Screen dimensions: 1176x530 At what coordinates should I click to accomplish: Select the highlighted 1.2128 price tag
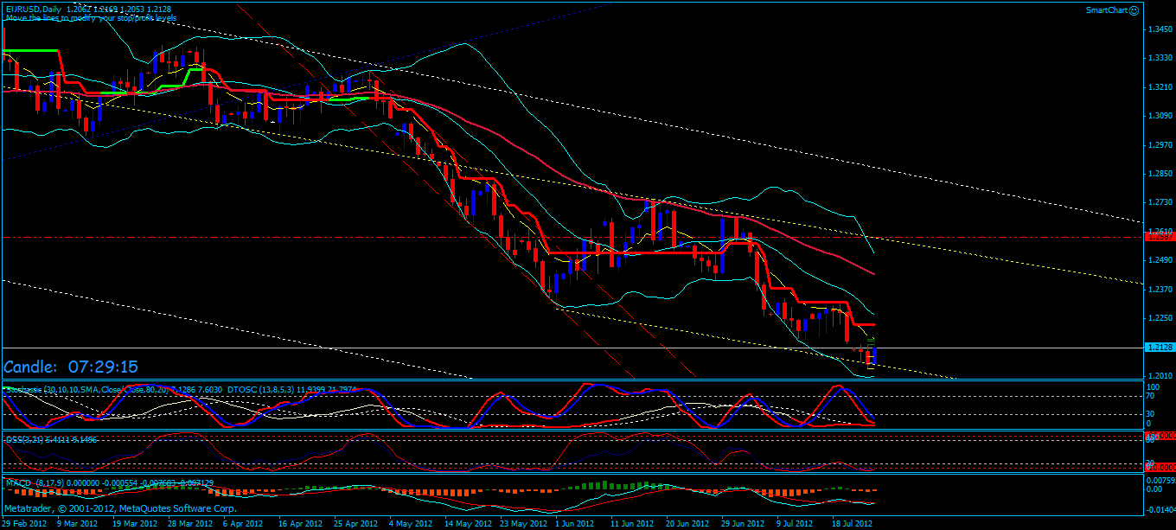coord(1159,345)
